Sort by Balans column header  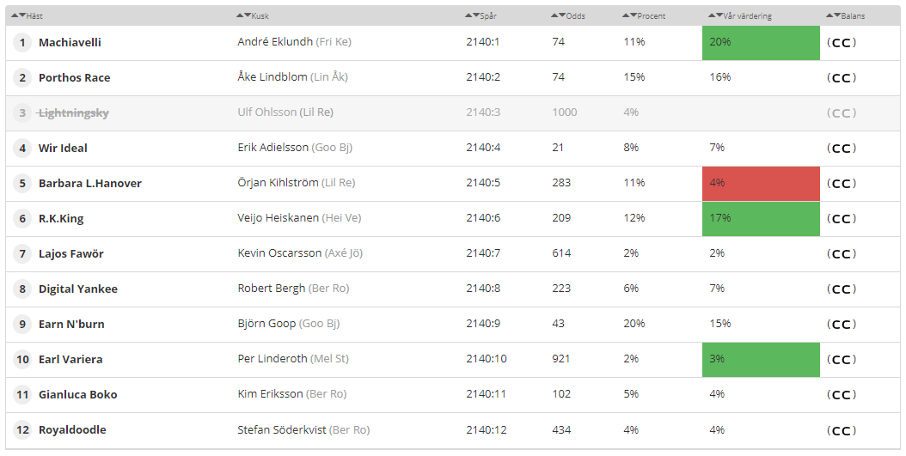click(x=845, y=16)
